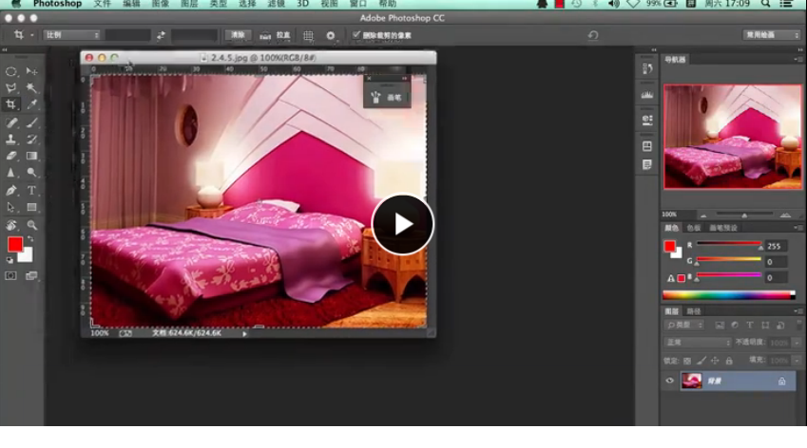Viewport: 807px width, 448px height.
Task: Select the Brush tool
Action: pyautogui.click(x=32, y=122)
